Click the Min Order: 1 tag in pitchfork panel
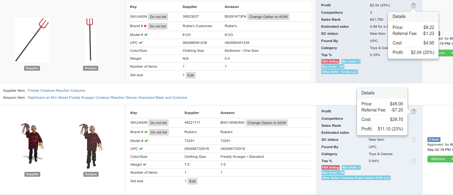The width and height of the screenshot is (453, 195). 351,62
